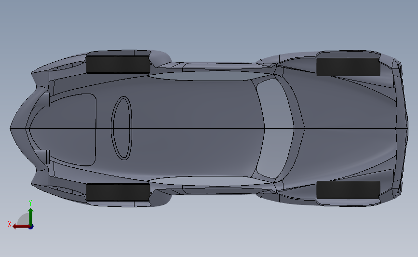Select the black wheel at lower right
The height and width of the screenshot is (257, 418).
(348, 190)
